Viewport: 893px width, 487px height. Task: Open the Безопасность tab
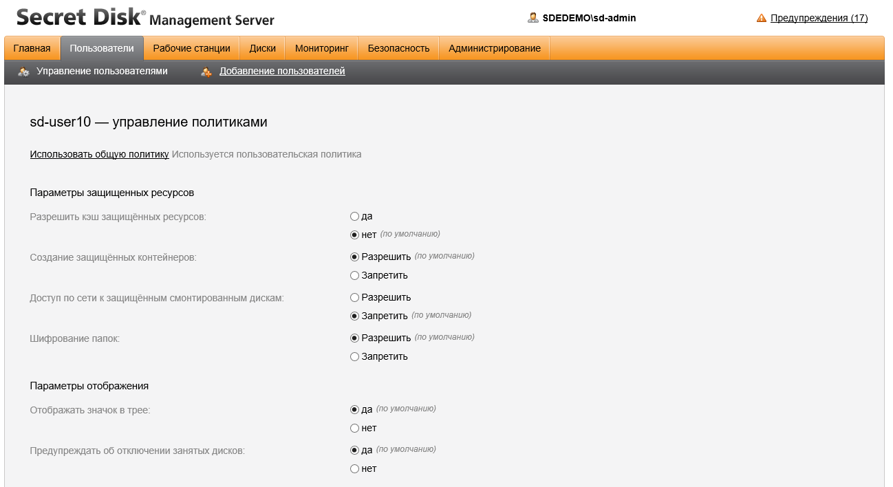(x=398, y=48)
